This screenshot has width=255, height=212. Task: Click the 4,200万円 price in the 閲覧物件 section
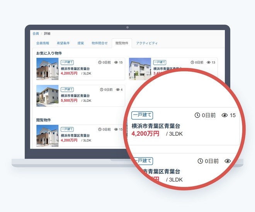click(69, 140)
